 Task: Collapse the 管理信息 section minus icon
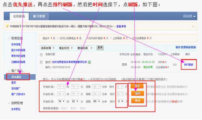click(x=9, y=38)
